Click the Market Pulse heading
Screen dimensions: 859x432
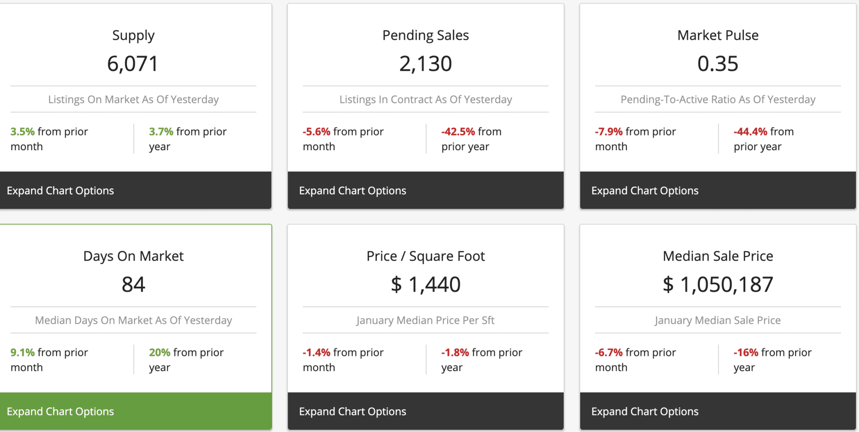click(x=718, y=35)
